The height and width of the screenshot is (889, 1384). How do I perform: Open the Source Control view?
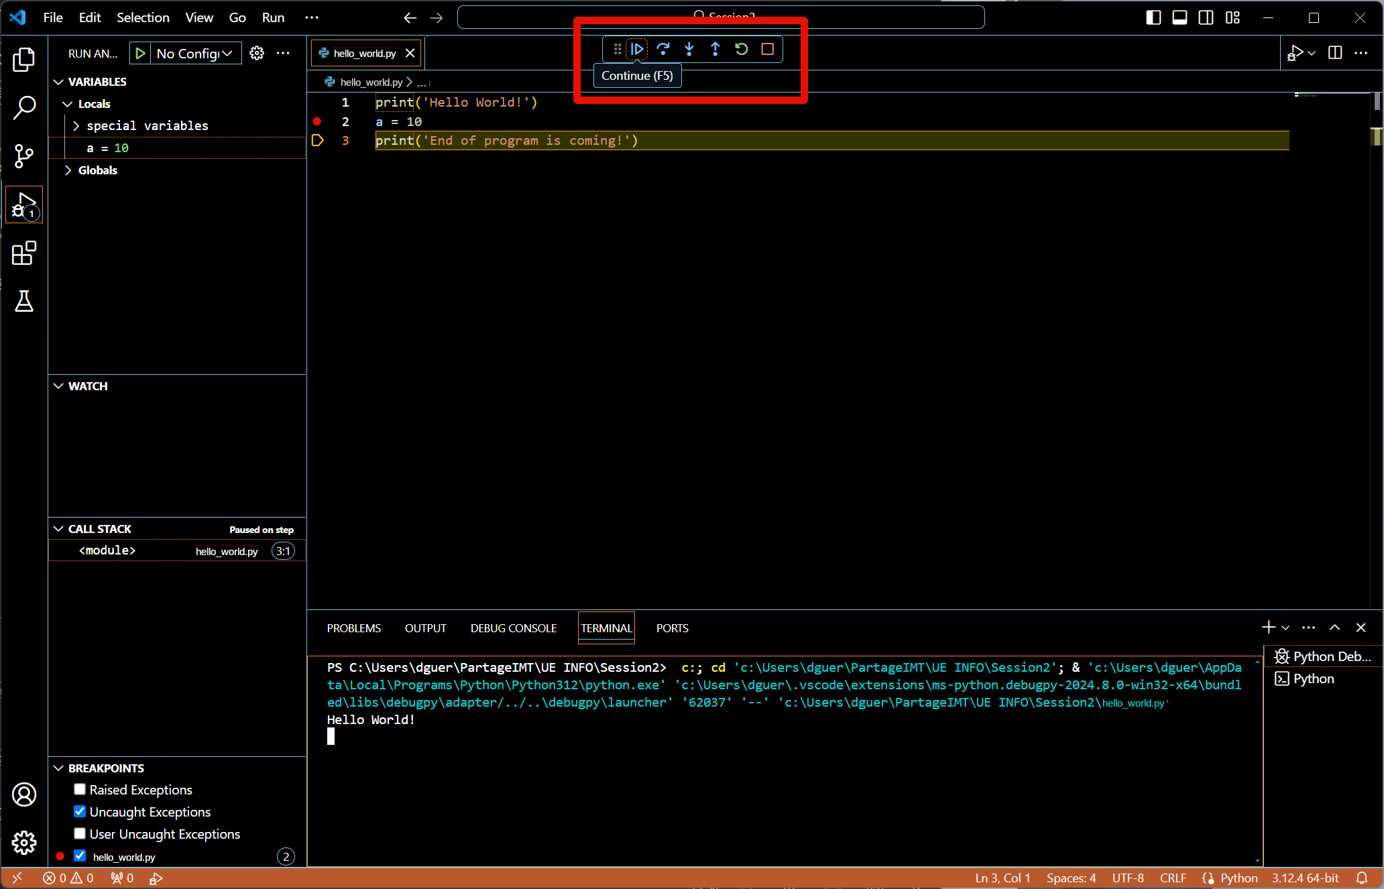point(24,156)
